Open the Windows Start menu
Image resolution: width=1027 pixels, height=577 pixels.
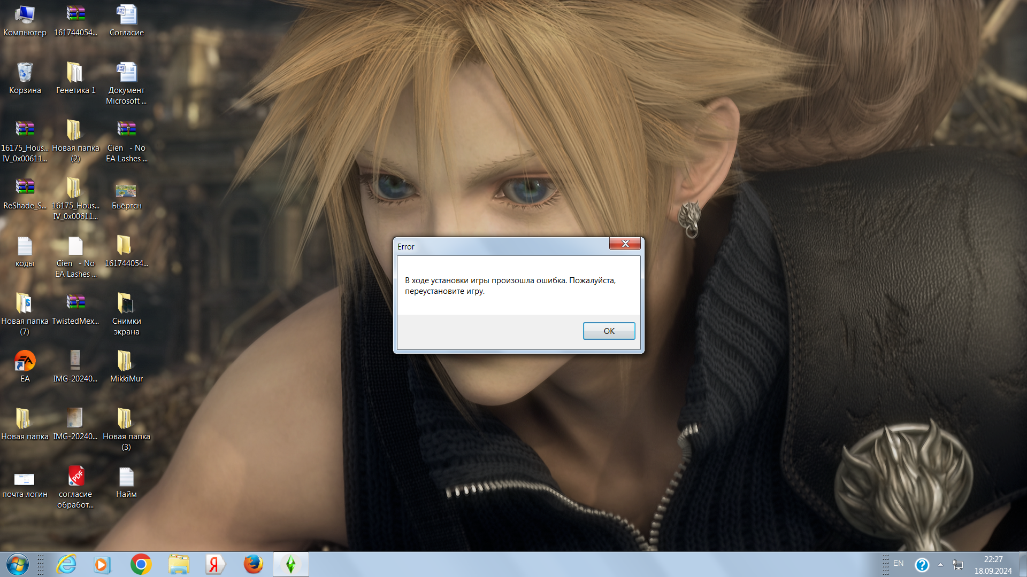point(17,565)
